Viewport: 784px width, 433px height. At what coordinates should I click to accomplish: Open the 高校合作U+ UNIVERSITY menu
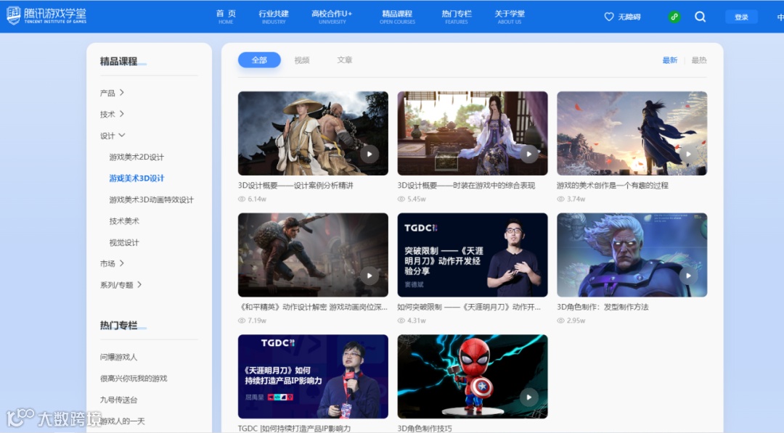(x=332, y=17)
